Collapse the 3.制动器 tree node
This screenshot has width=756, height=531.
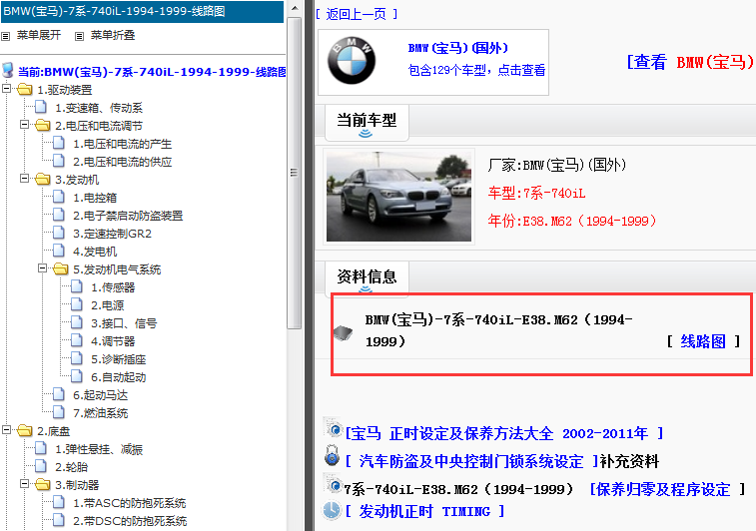(x=25, y=484)
